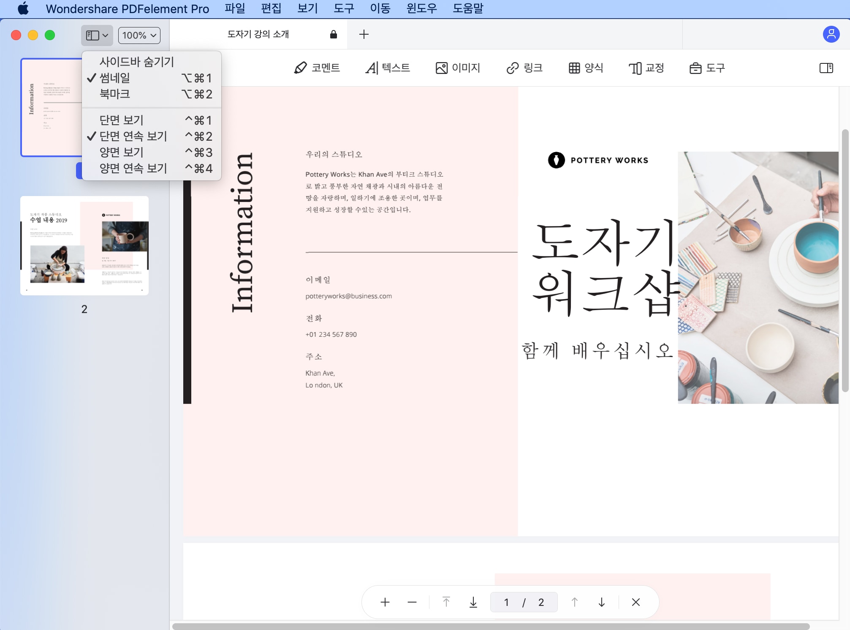Open the View (보기) menu
850x630 pixels.
point(307,8)
